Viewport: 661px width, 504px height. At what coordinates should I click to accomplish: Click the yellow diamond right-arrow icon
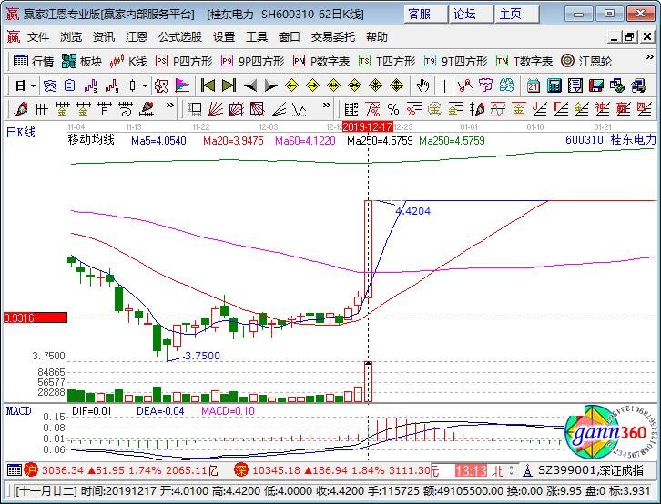pos(312,86)
